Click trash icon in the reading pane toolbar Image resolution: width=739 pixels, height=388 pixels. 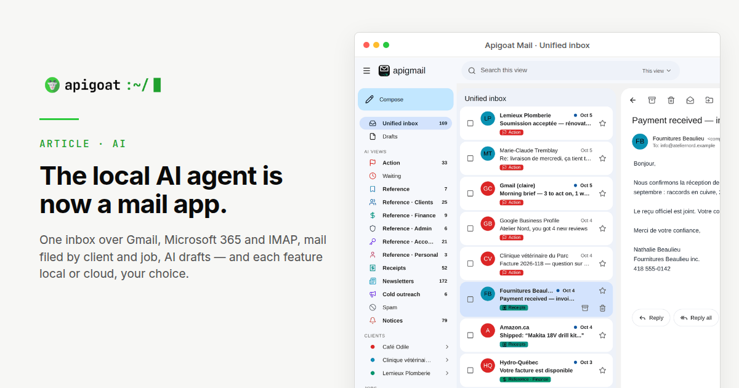tap(671, 100)
